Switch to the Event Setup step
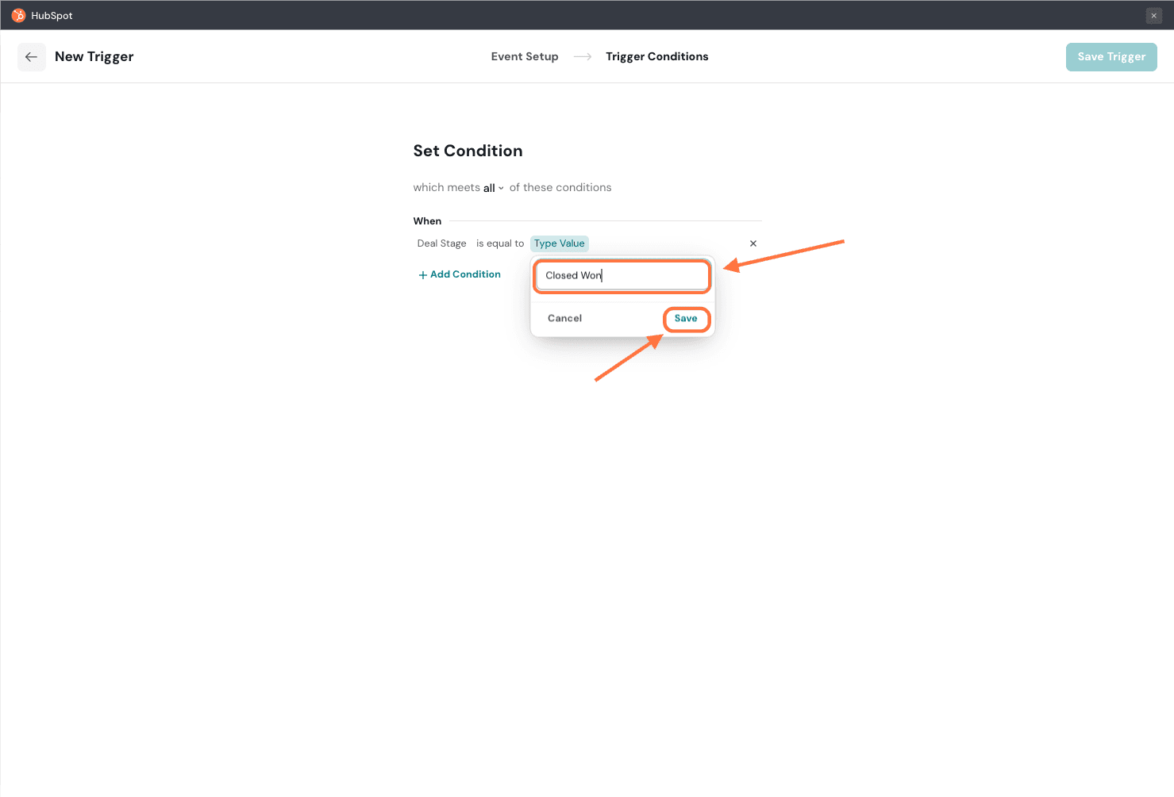The image size is (1174, 797). [524, 57]
